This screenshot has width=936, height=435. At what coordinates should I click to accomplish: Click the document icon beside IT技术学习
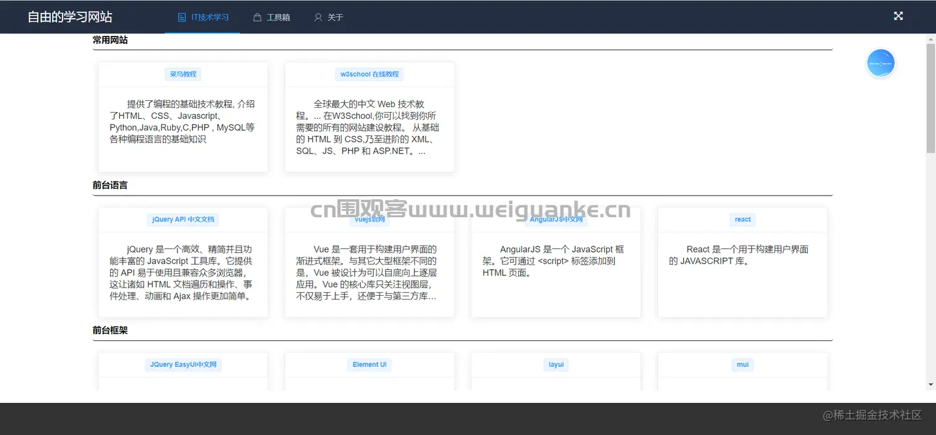coord(181,17)
